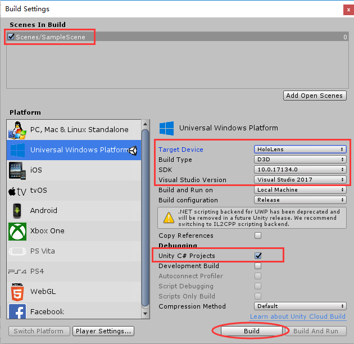The width and height of the screenshot is (354, 344).
Task: Select the Scenes/SampleScene row
Action: [x=178, y=37]
